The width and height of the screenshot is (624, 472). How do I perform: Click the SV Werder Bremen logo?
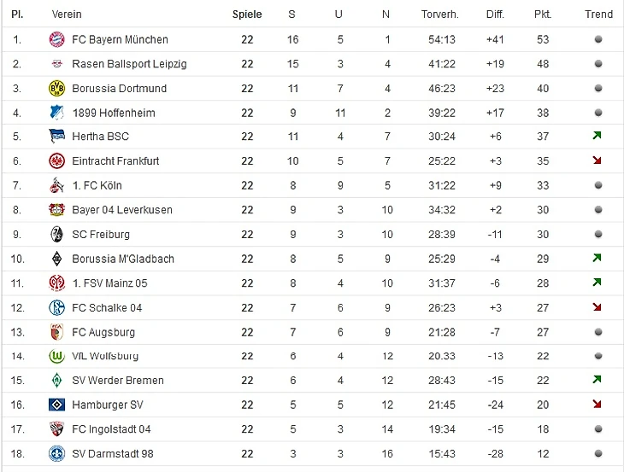tap(56, 380)
